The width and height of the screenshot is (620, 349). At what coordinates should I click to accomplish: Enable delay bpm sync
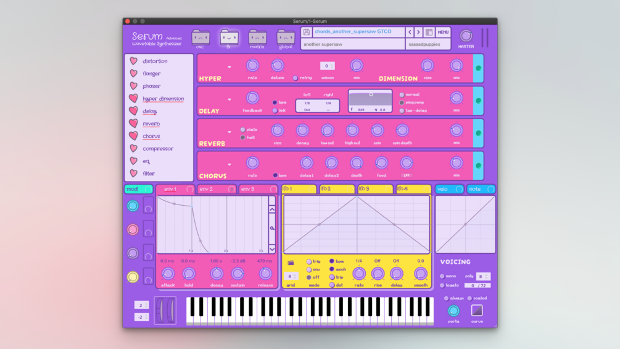(275, 103)
